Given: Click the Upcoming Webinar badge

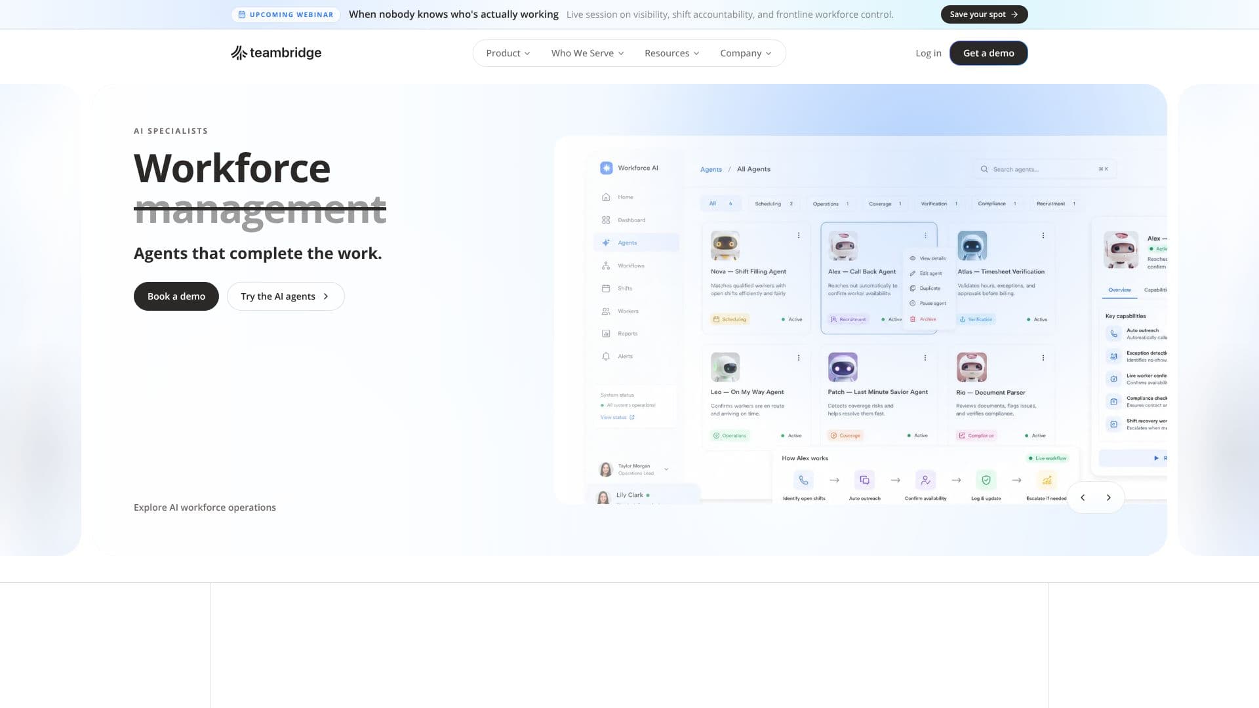Looking at the screenshot, I should (x=286, y=14).
